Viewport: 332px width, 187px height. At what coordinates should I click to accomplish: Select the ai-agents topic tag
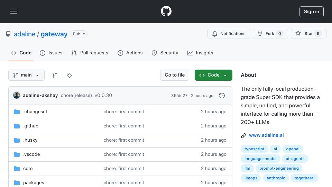[295, 159]
